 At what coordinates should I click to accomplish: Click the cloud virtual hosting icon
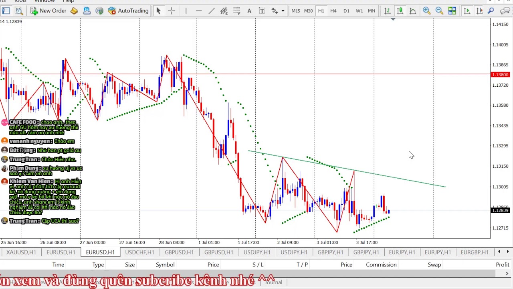(87, 11)
